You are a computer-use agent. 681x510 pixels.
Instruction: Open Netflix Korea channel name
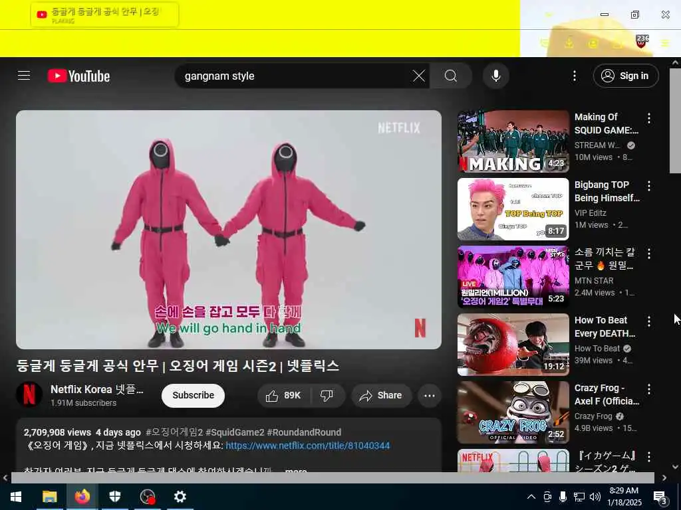96,389
